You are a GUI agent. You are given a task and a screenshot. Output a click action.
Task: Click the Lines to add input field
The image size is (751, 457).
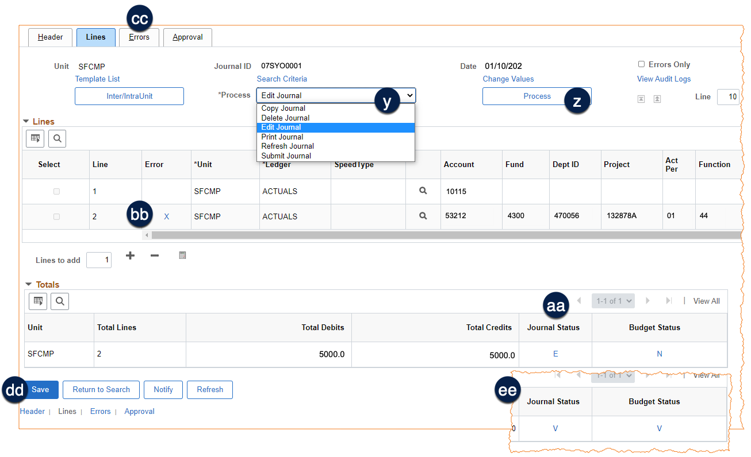(x=99, y=260)
